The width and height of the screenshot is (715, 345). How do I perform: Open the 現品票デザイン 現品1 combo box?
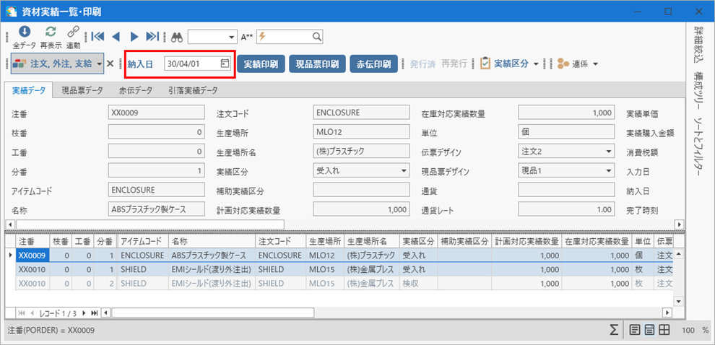click(608, 170)
